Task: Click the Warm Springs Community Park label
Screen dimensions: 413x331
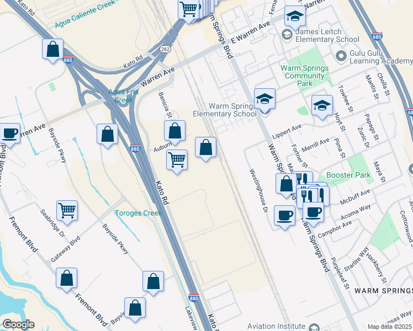Action: pyautogui.click(x=304, y=76)
